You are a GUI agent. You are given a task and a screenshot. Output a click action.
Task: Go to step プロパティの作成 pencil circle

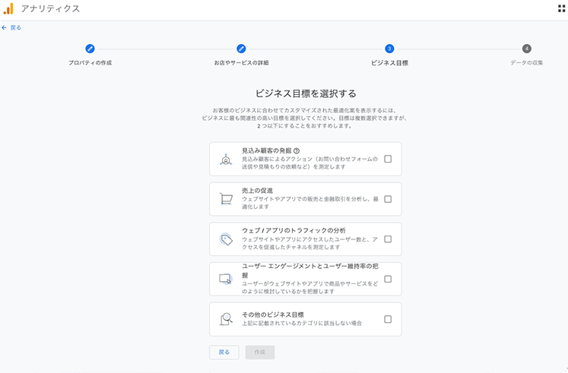coord(90,49)
